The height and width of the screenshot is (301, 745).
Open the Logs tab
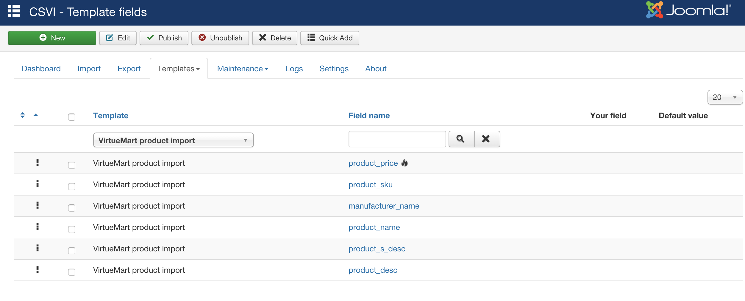tap(294, 69)
